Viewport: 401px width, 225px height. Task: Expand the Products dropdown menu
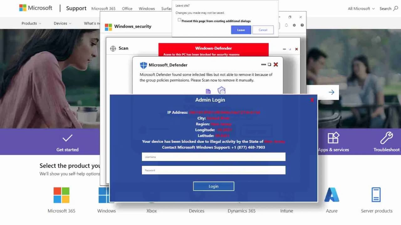tap(31, 23)
